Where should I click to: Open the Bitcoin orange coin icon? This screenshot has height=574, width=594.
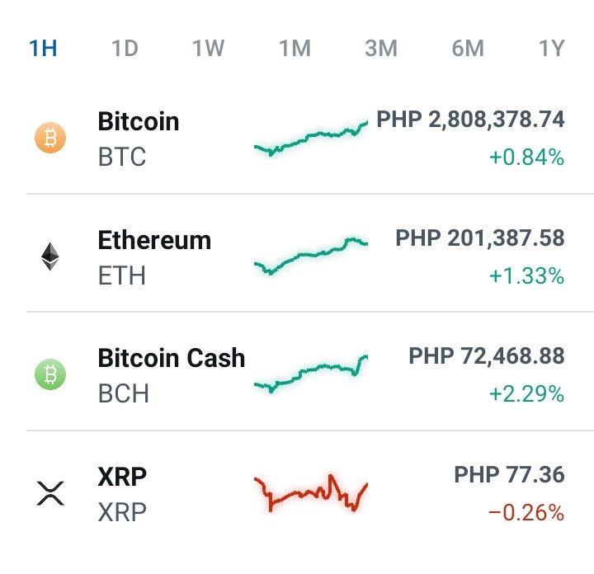click(x=50, y=138)
